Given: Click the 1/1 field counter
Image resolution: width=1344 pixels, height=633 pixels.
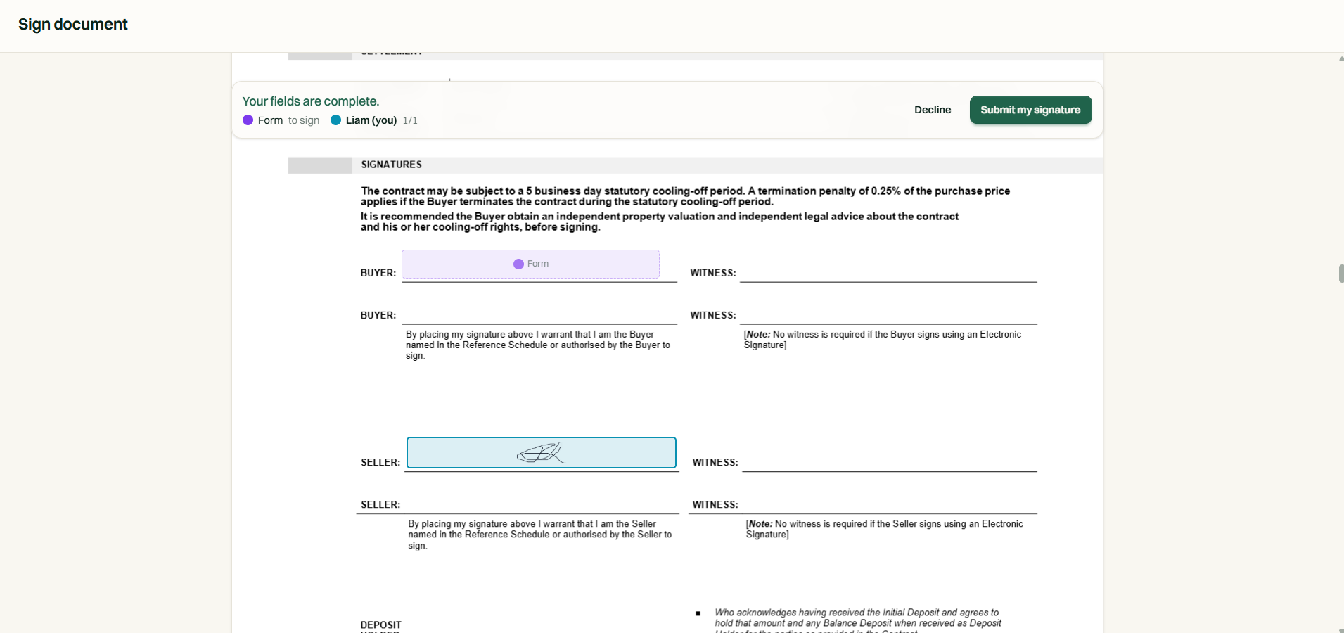Looking at the screenshot, I should coord(410,121).
